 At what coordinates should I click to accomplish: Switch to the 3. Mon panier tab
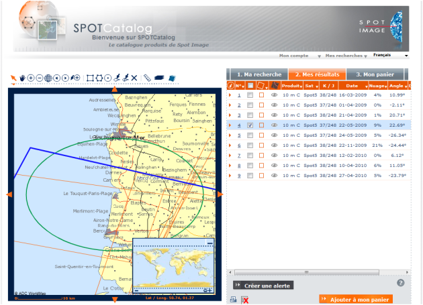375,74
